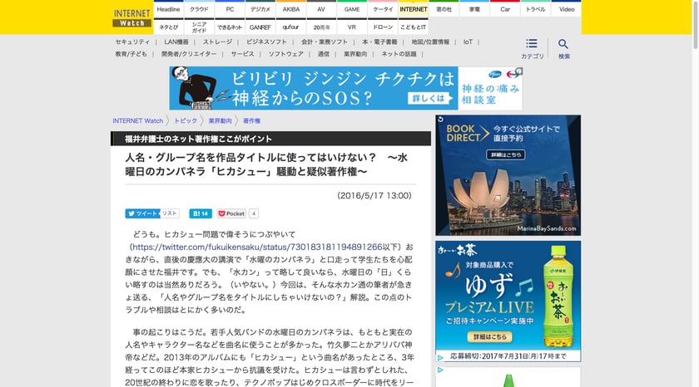The width and height of the screenshot is (699, 387).
Task: Open the GANREF tab
Action: pos(260,27)
